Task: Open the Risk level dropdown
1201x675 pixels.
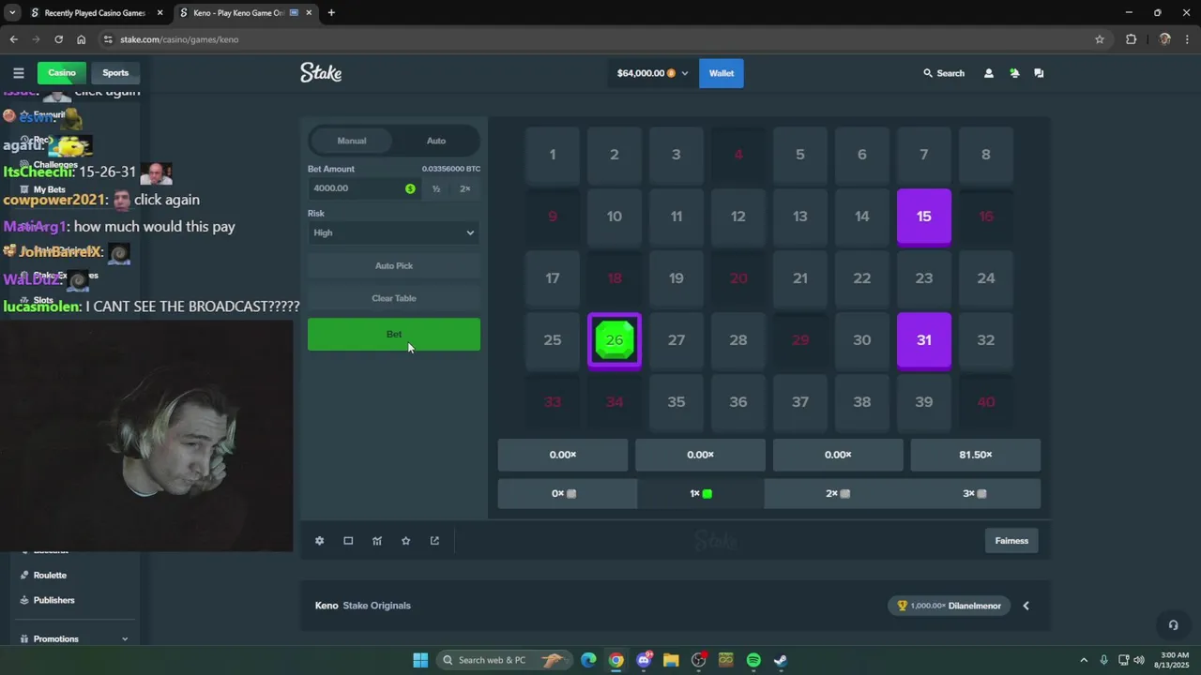Action: pos(394,232)
